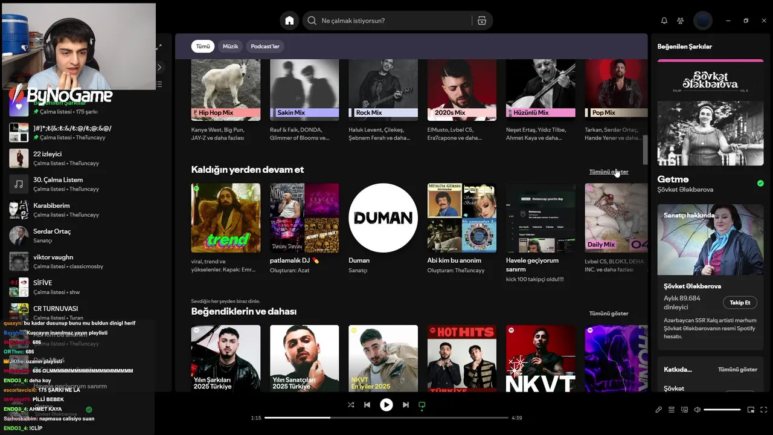Click Tümünü göster for Kaldığın yerden devam et

(609, 172)
